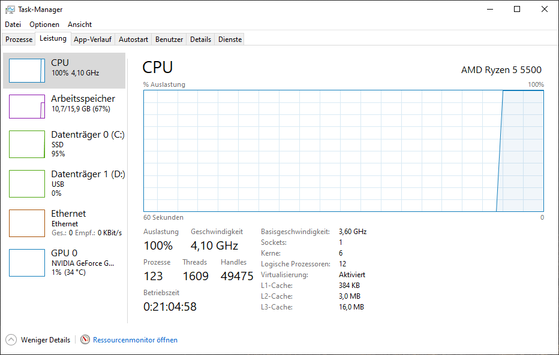
Task: Switch to the Dienste tab
Action: (x=229, y=38)
